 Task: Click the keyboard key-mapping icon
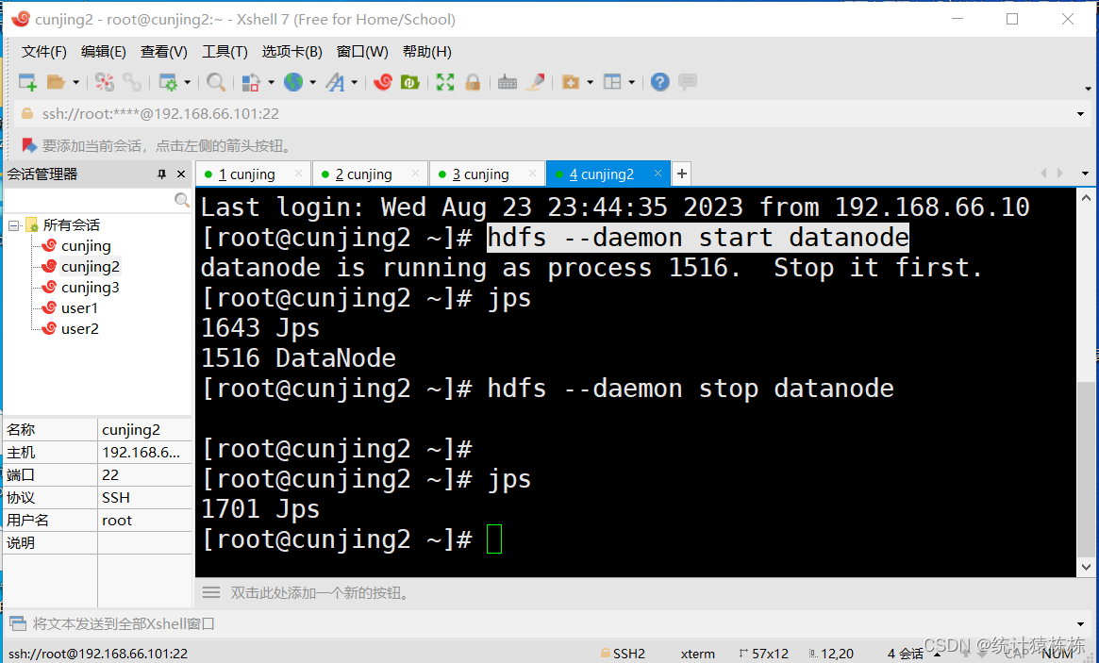[508, 82]
